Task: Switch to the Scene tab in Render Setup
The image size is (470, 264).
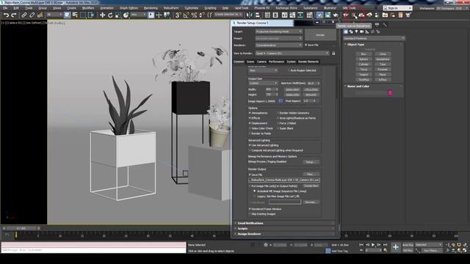Action: tap(250, 62)
